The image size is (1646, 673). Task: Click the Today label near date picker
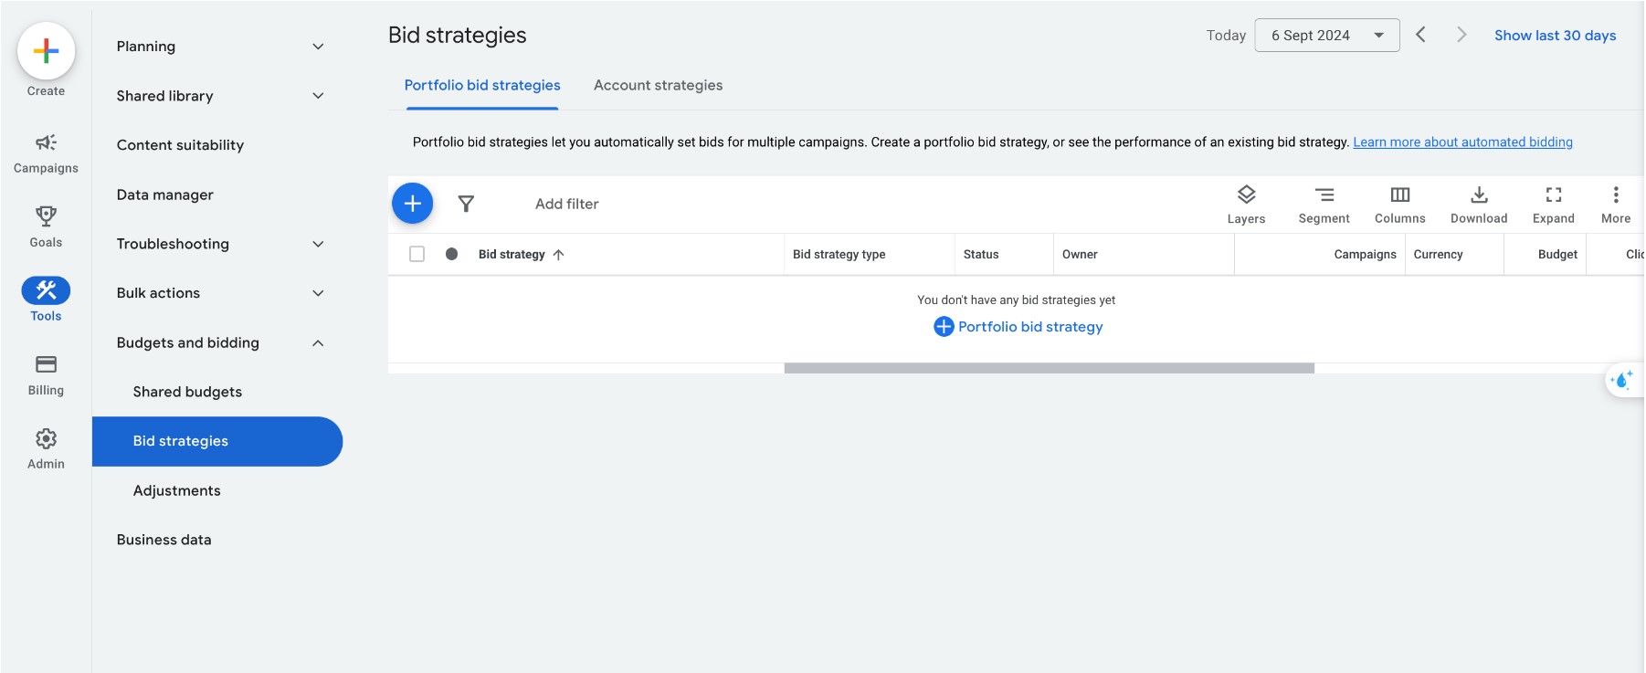coord(1226,35)
